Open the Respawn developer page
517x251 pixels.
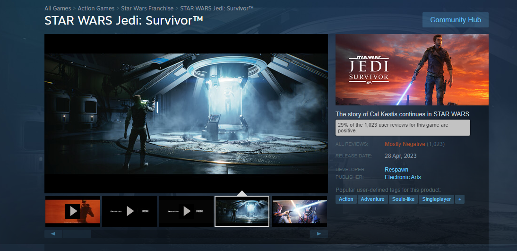click(396, 170)
